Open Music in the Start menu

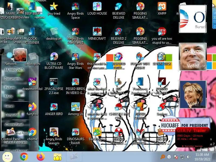click(x=9, y=96)
